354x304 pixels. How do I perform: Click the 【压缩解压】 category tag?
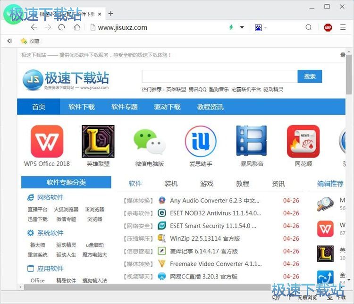click(138, 238)
